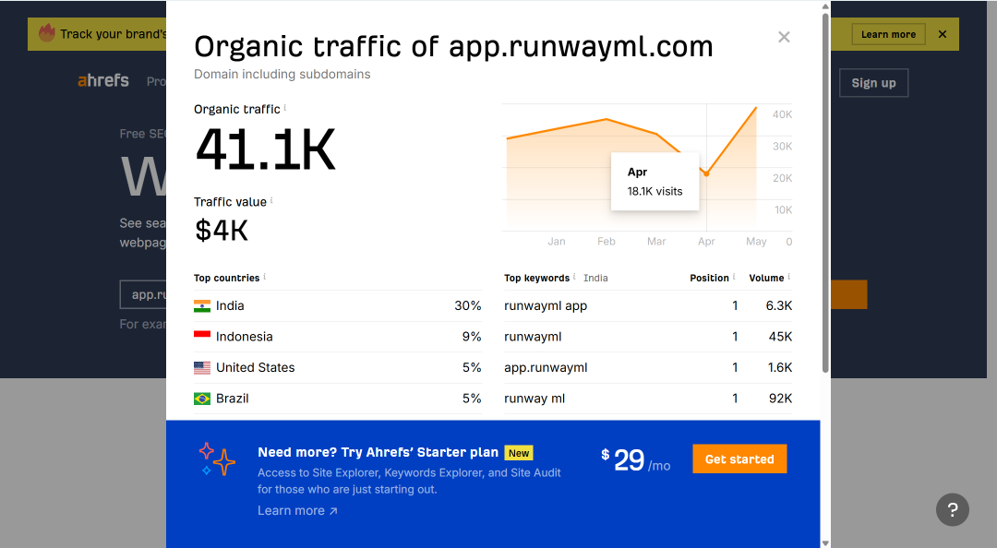997x548 pixels.
Task: Click the fire icon in banner
Action: pyautogui.click(x=47, y=32)
